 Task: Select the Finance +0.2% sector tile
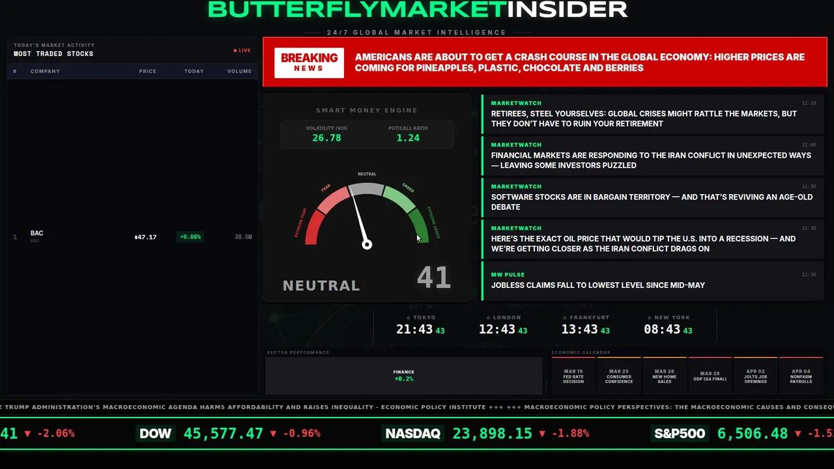coord(404,376)
